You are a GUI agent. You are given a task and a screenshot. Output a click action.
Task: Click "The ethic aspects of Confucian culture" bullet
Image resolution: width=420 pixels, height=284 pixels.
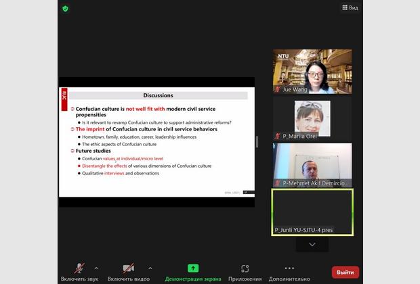pos(119,144)
